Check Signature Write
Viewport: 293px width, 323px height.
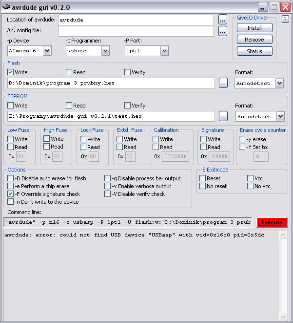point(203,139)
